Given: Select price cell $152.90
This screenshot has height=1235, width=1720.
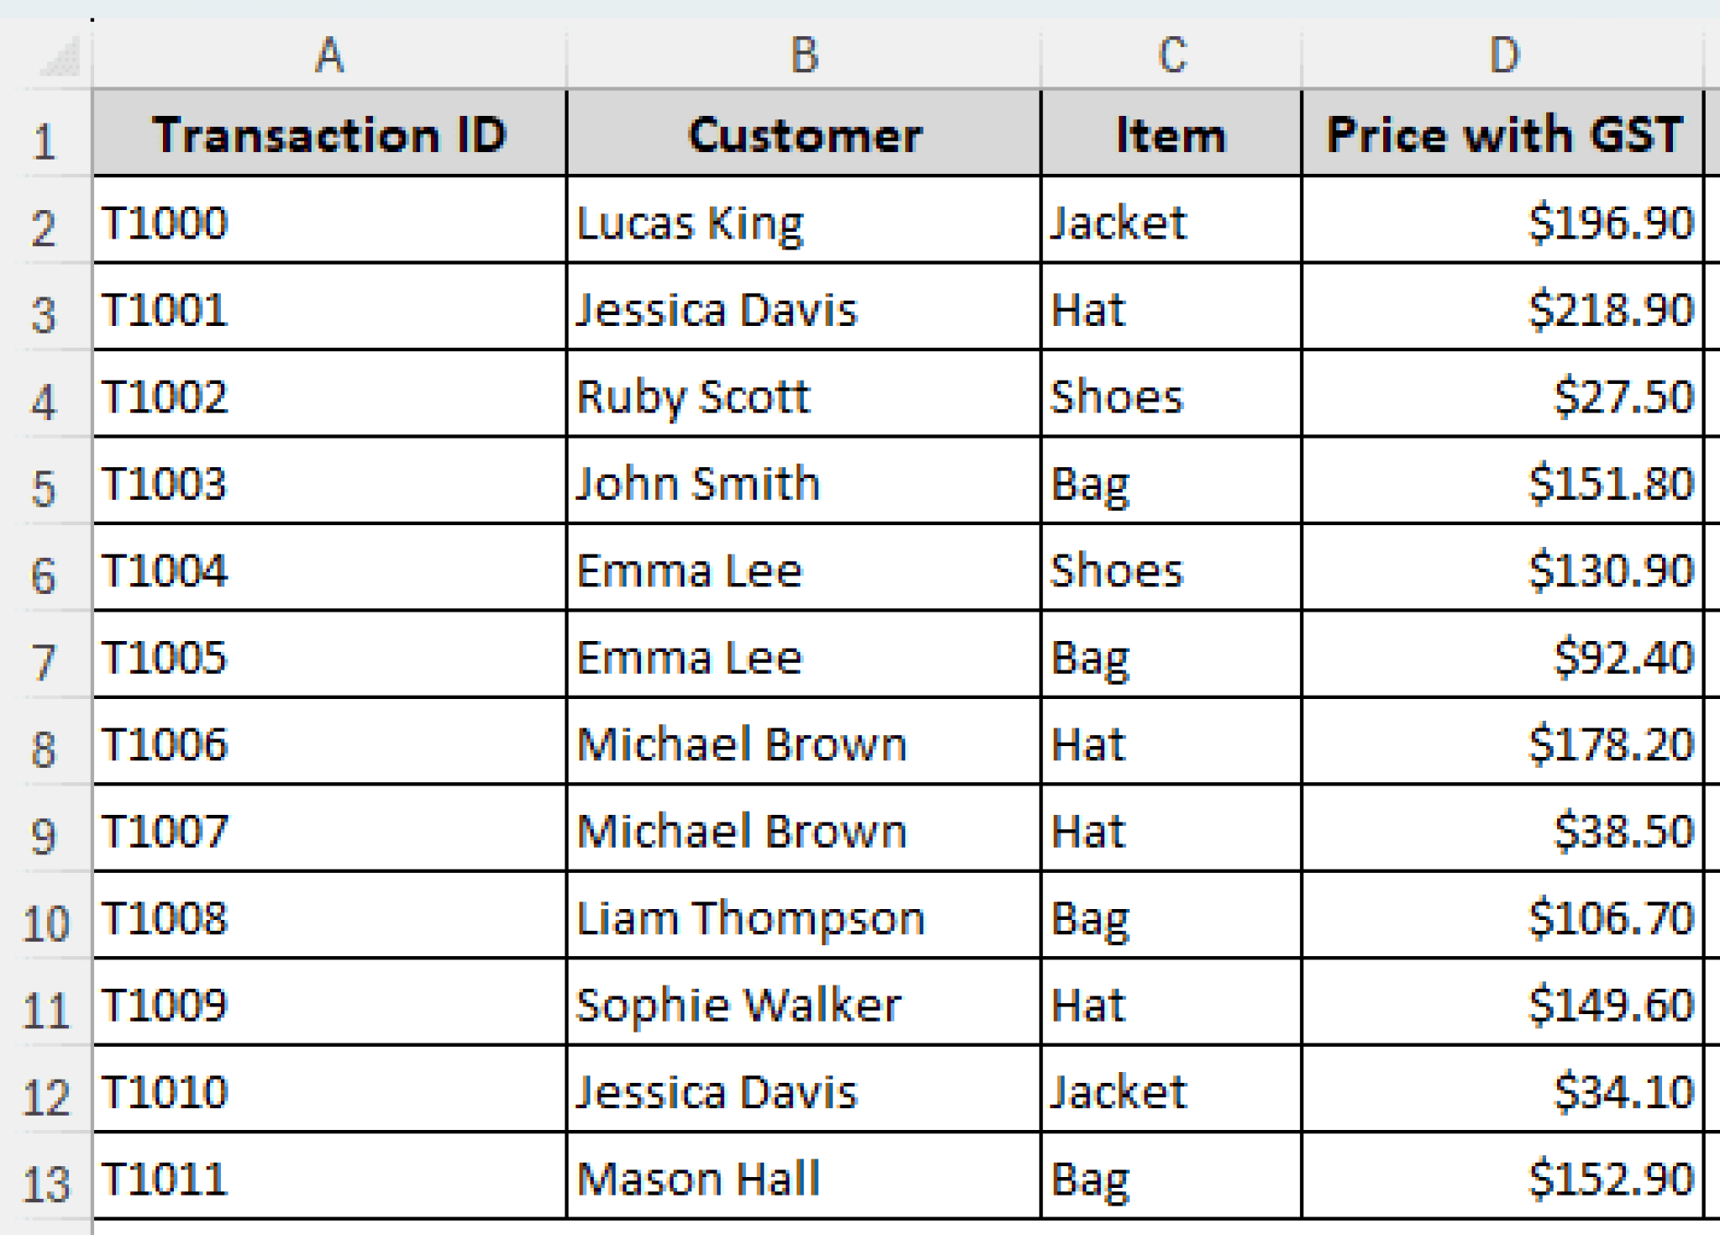Looking at the screenshot, I should [x=1503, y=1178].
